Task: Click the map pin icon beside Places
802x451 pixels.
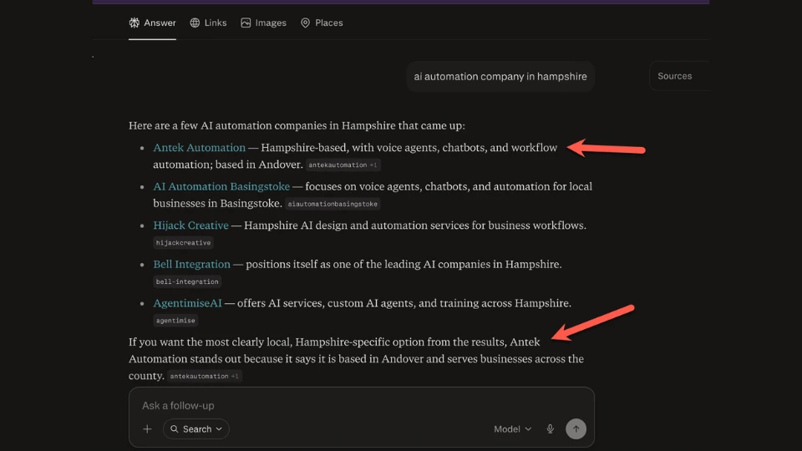Action: [306, 23]
